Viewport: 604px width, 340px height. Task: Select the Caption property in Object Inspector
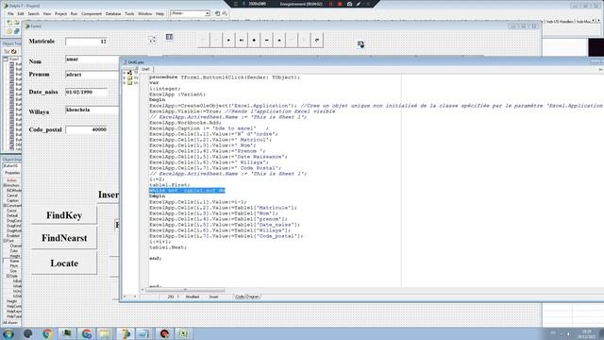pyautogui.click(x=12, y=200)
